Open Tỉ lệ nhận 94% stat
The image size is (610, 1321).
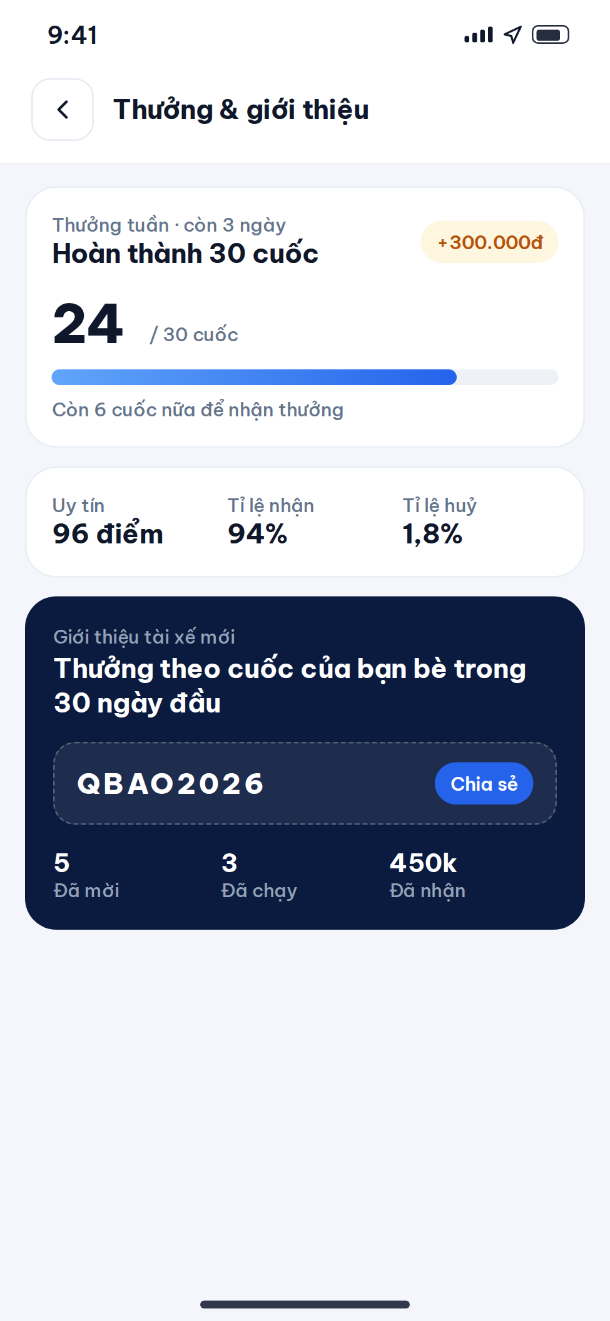(270, 522)
